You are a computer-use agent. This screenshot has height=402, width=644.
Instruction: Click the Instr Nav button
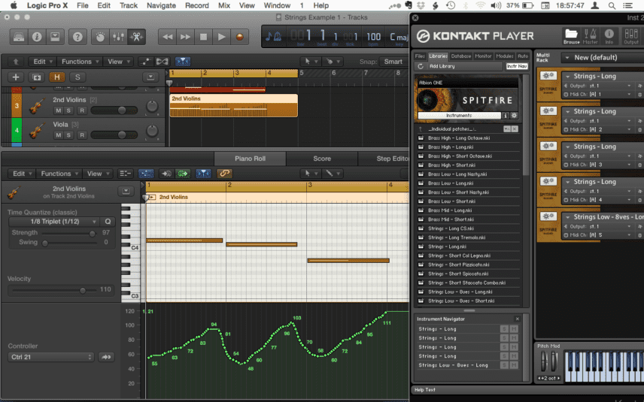pyautogui.click(x=517, y=66)
